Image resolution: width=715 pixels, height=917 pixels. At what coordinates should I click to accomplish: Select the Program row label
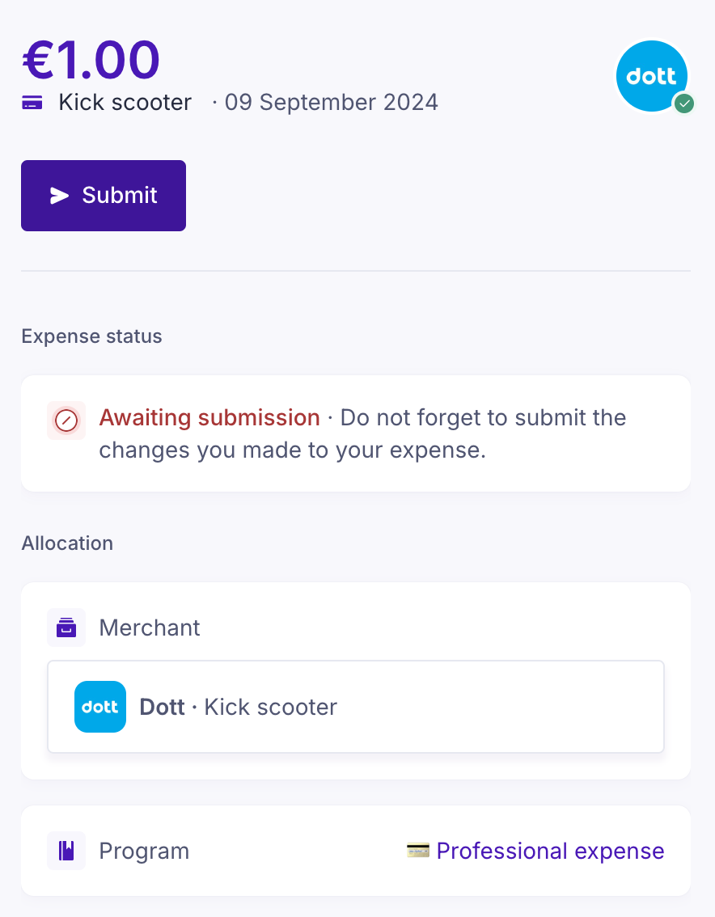144,851
